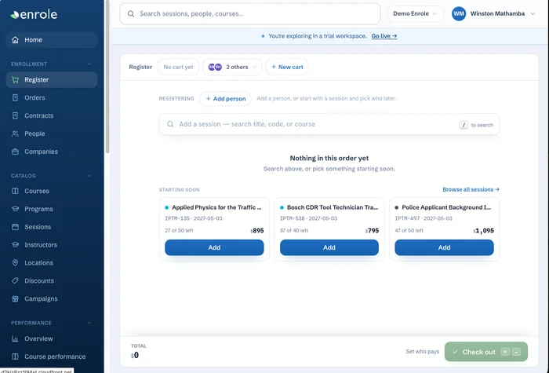The height and width of the screenshot is (373, 549).
Task: Click IPTM-538 · 2027-05-03 text
Action: point(308,218)
